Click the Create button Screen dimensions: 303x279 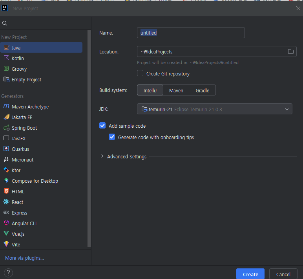[250, 274]
